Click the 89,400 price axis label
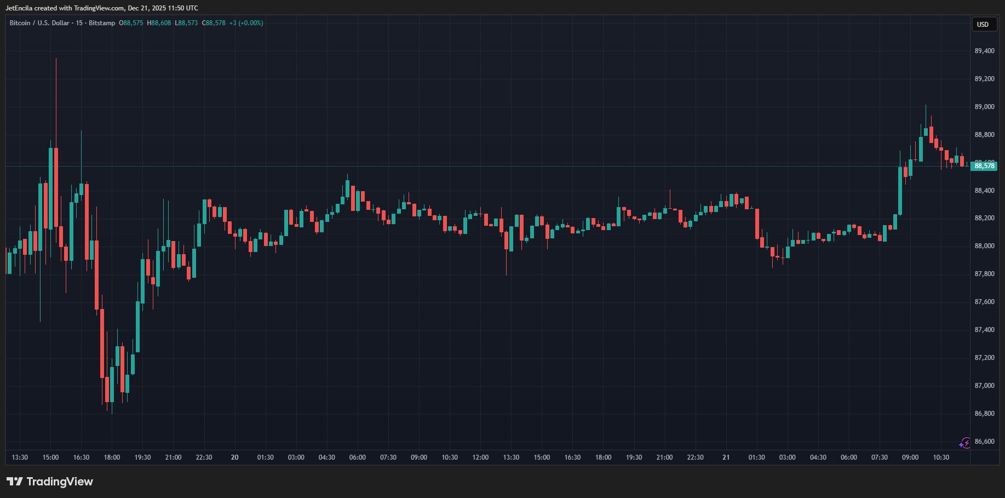1005x498 pixels. tap(984, 51)
